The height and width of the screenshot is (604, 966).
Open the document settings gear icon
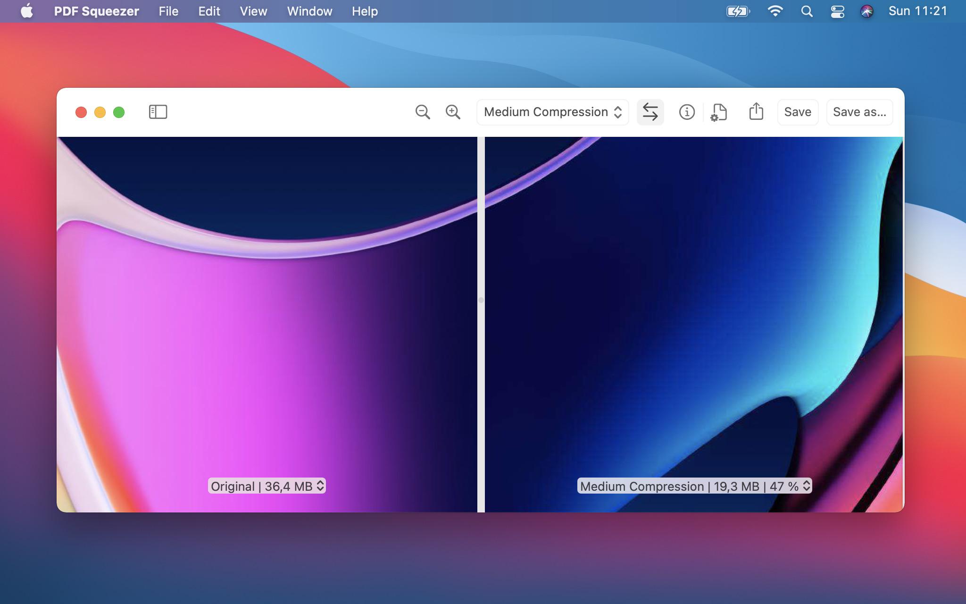click(x=719, y=112)
